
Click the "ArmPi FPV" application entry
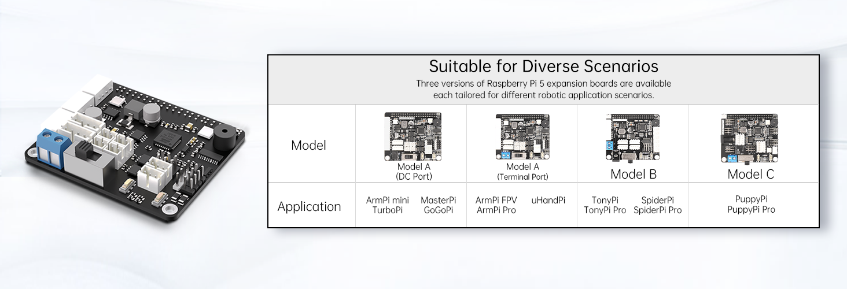pyautogui.click(x=496, y=201)
